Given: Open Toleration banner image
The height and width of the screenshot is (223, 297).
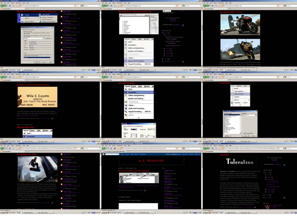Looking at the screenshot, I should [240, 162].
